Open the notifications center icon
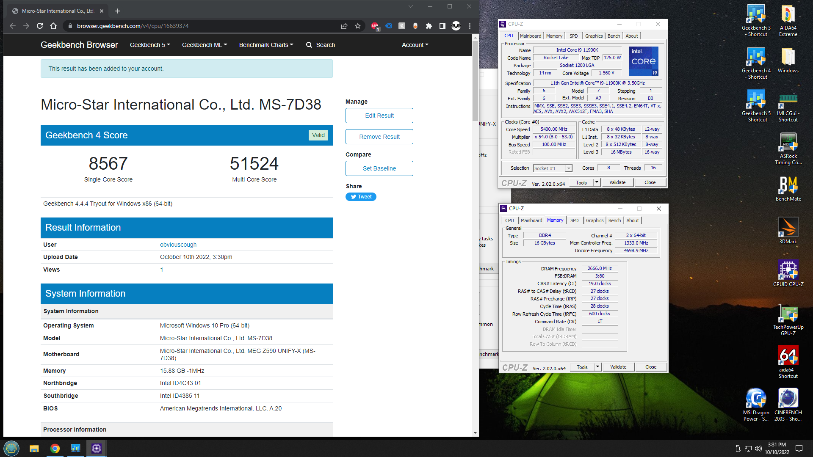813x457 pixels. [x=799, y=449]
